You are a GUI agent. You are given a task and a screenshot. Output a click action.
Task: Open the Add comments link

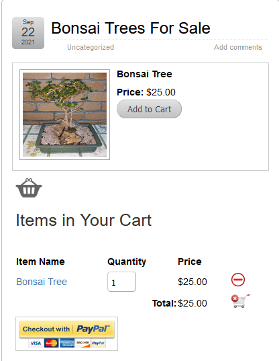(238, 47)
